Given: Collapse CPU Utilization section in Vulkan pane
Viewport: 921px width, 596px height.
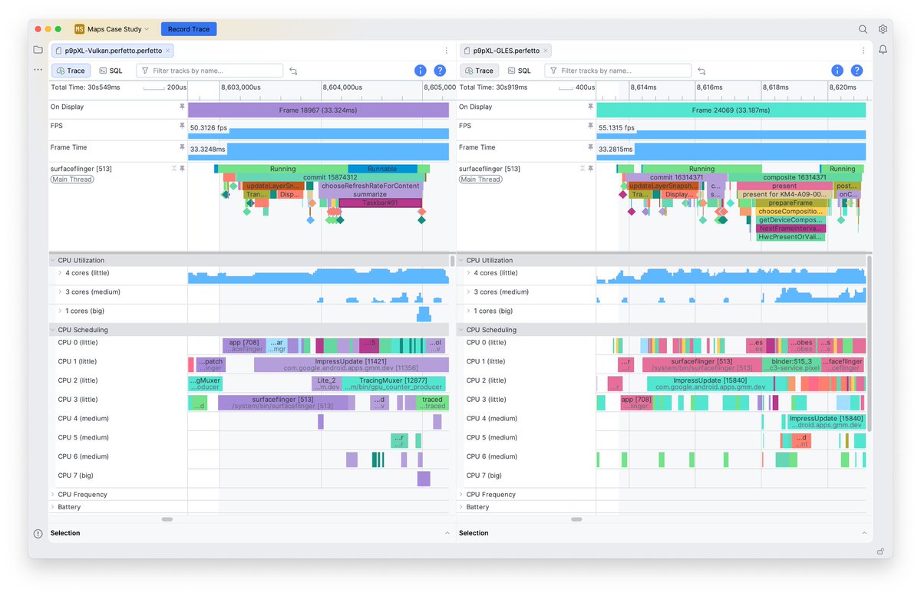Looking at the screenshot, I should click(53, 260).
